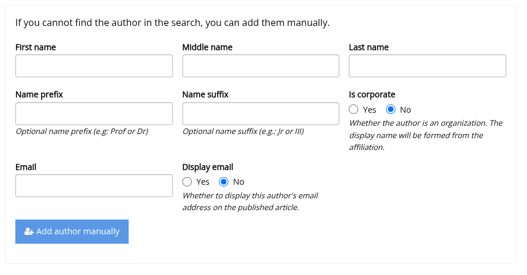Click the Last name field label
This screenshot has width=527, height=275.
tap(368, 47)
